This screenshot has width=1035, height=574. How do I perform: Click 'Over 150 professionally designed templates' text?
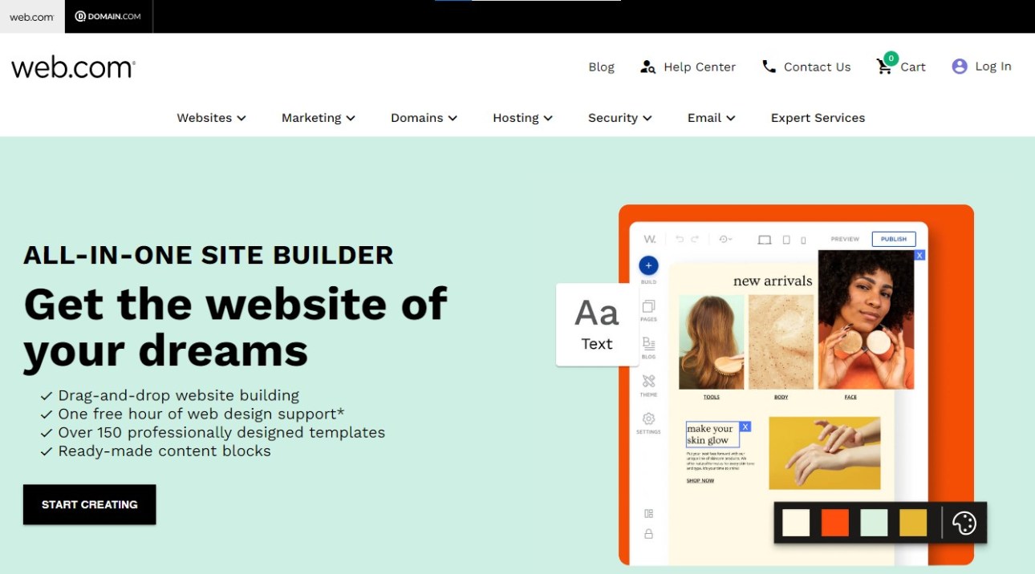point(221,432)
